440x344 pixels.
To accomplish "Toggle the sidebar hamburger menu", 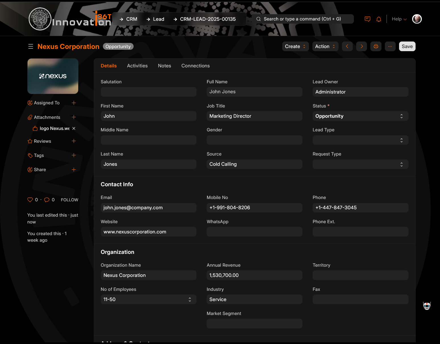I will click(31, 46).
